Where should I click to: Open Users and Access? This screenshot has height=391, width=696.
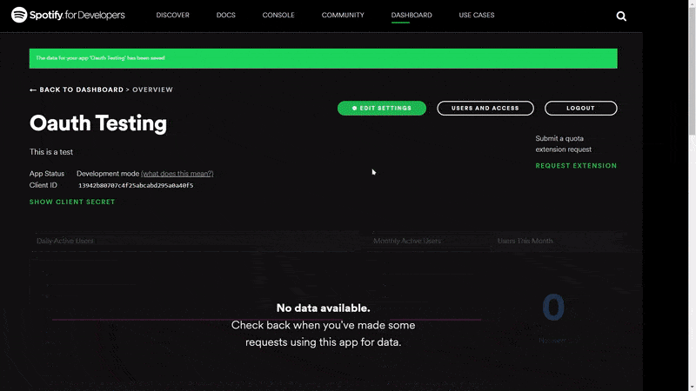tap(485, 108)
